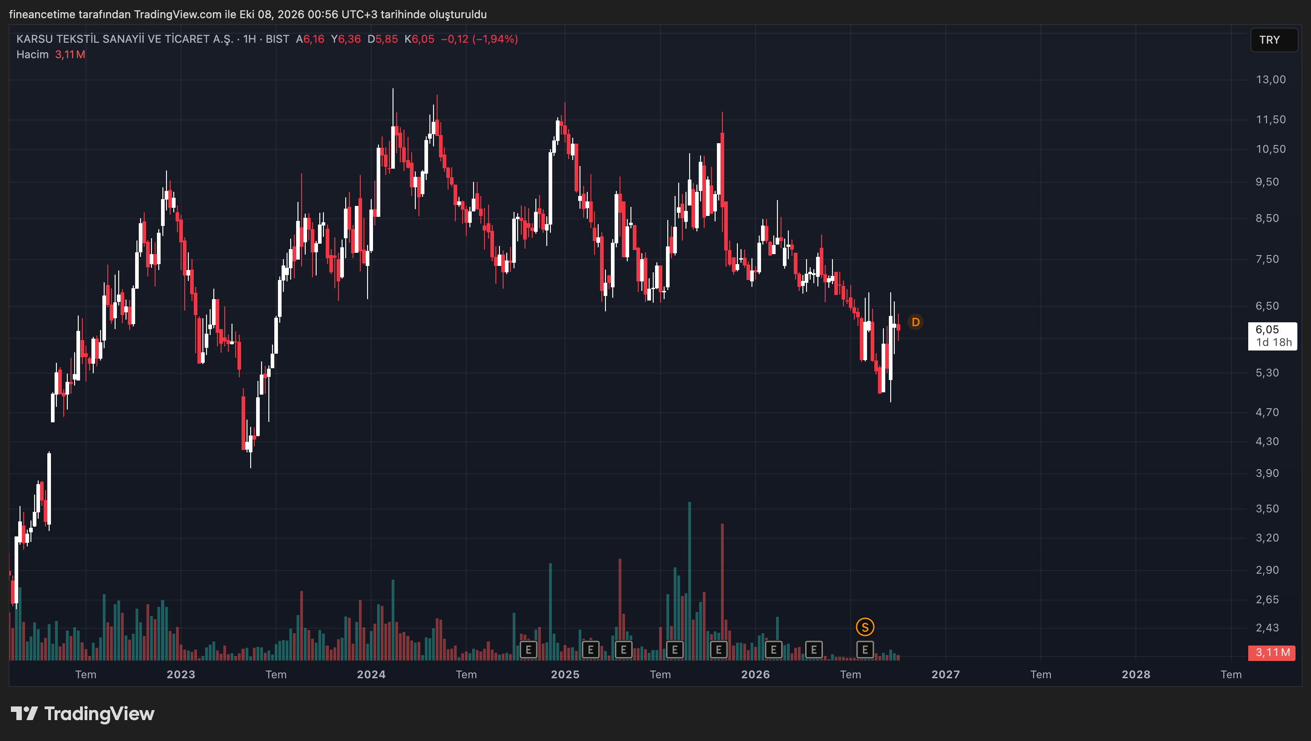Click the orange S split marker
This screenshot has width=1311, height=741.
tap(864, 627)
